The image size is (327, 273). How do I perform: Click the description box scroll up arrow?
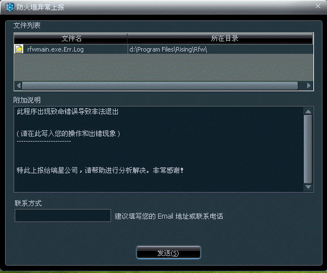click(308, 112)
